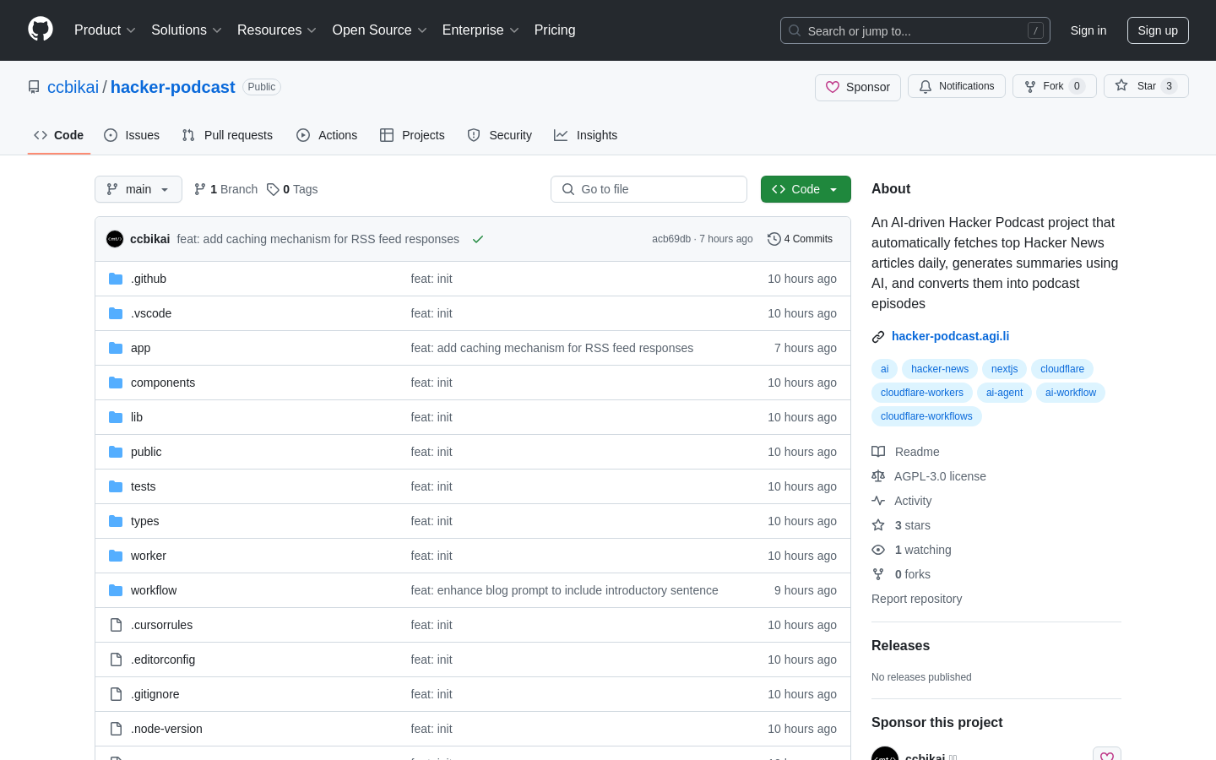View the 1 Branch list

point(225,189)
